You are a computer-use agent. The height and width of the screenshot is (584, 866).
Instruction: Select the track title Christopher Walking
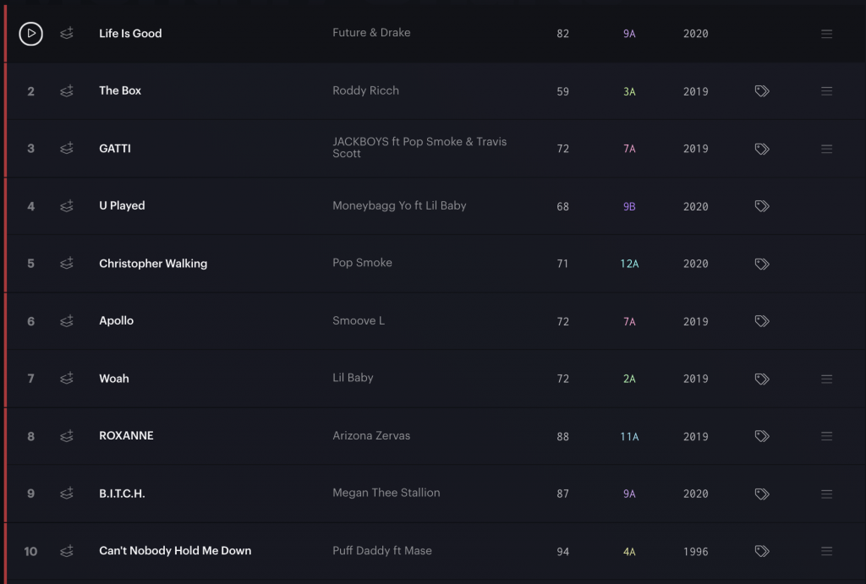(153, 264)
